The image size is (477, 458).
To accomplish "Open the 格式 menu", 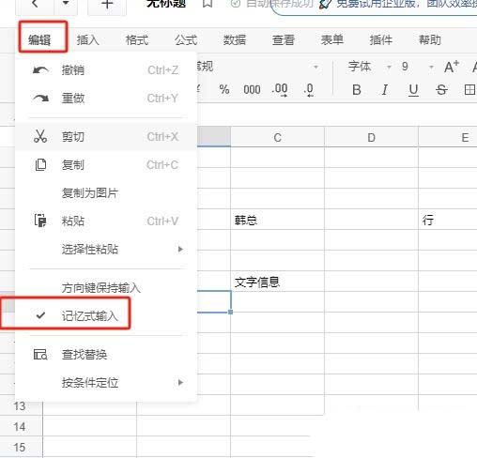I will [x=137, y=40].
